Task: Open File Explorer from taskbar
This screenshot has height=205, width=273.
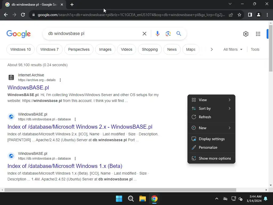Action: click(142, 199)
